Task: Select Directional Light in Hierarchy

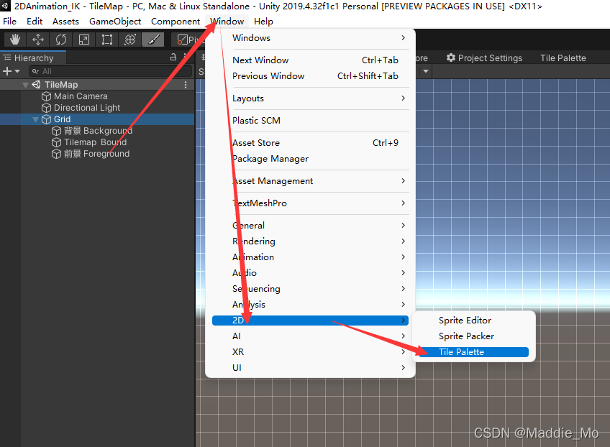Action: pos(87,108)
